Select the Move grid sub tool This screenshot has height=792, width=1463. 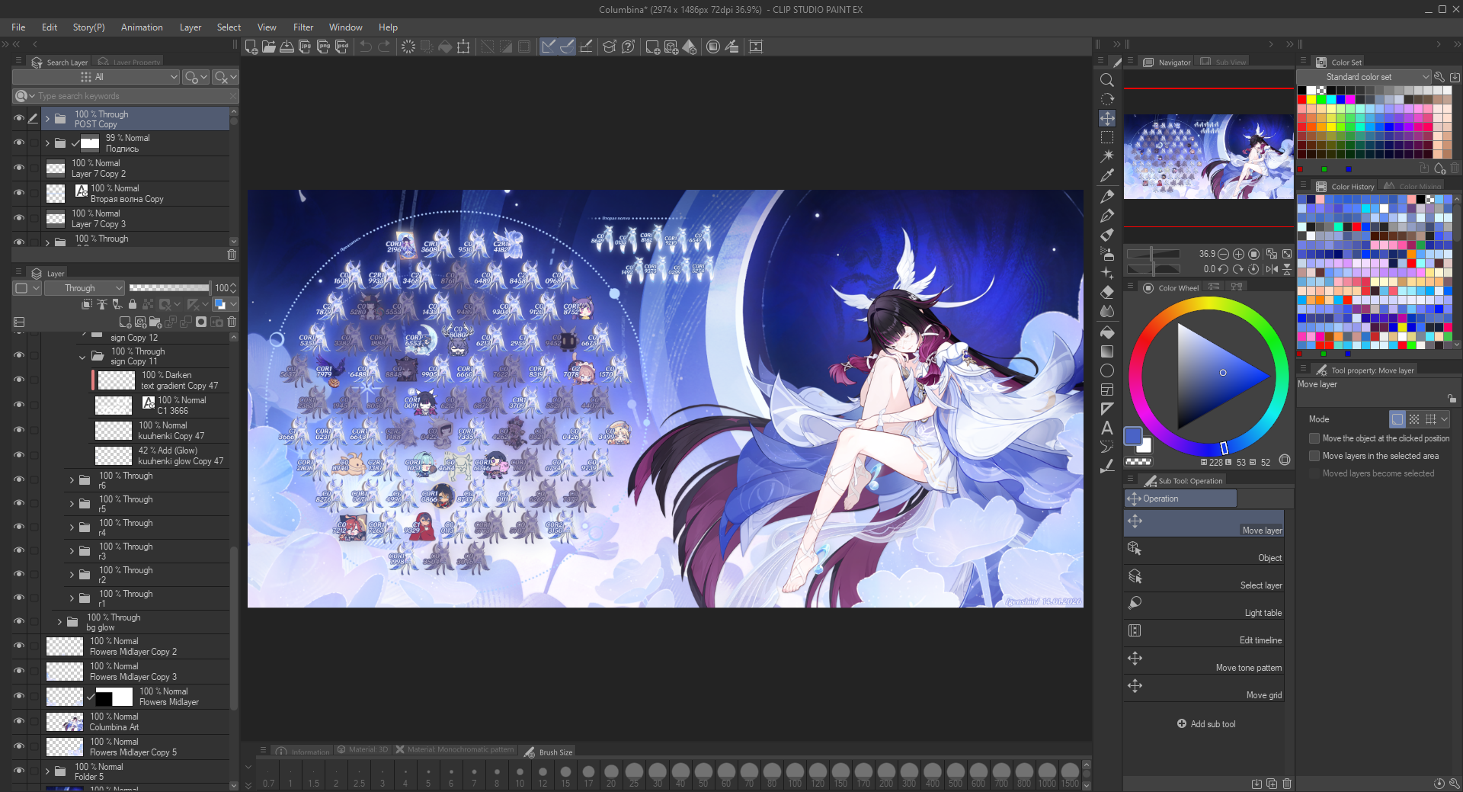tap(1204, 688)
